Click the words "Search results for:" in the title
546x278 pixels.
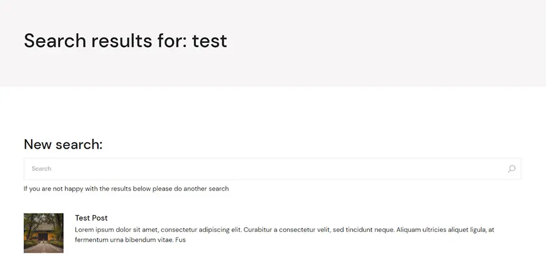click(x=105, y=41)
